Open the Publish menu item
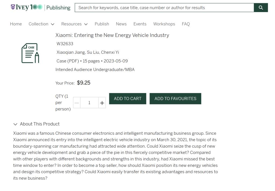Screen dimensions: 275x191 [x=102, y=24]
